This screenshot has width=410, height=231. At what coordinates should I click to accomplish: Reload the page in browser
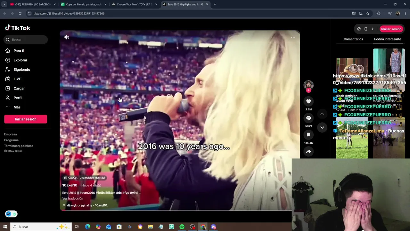(x=20, y=13)
